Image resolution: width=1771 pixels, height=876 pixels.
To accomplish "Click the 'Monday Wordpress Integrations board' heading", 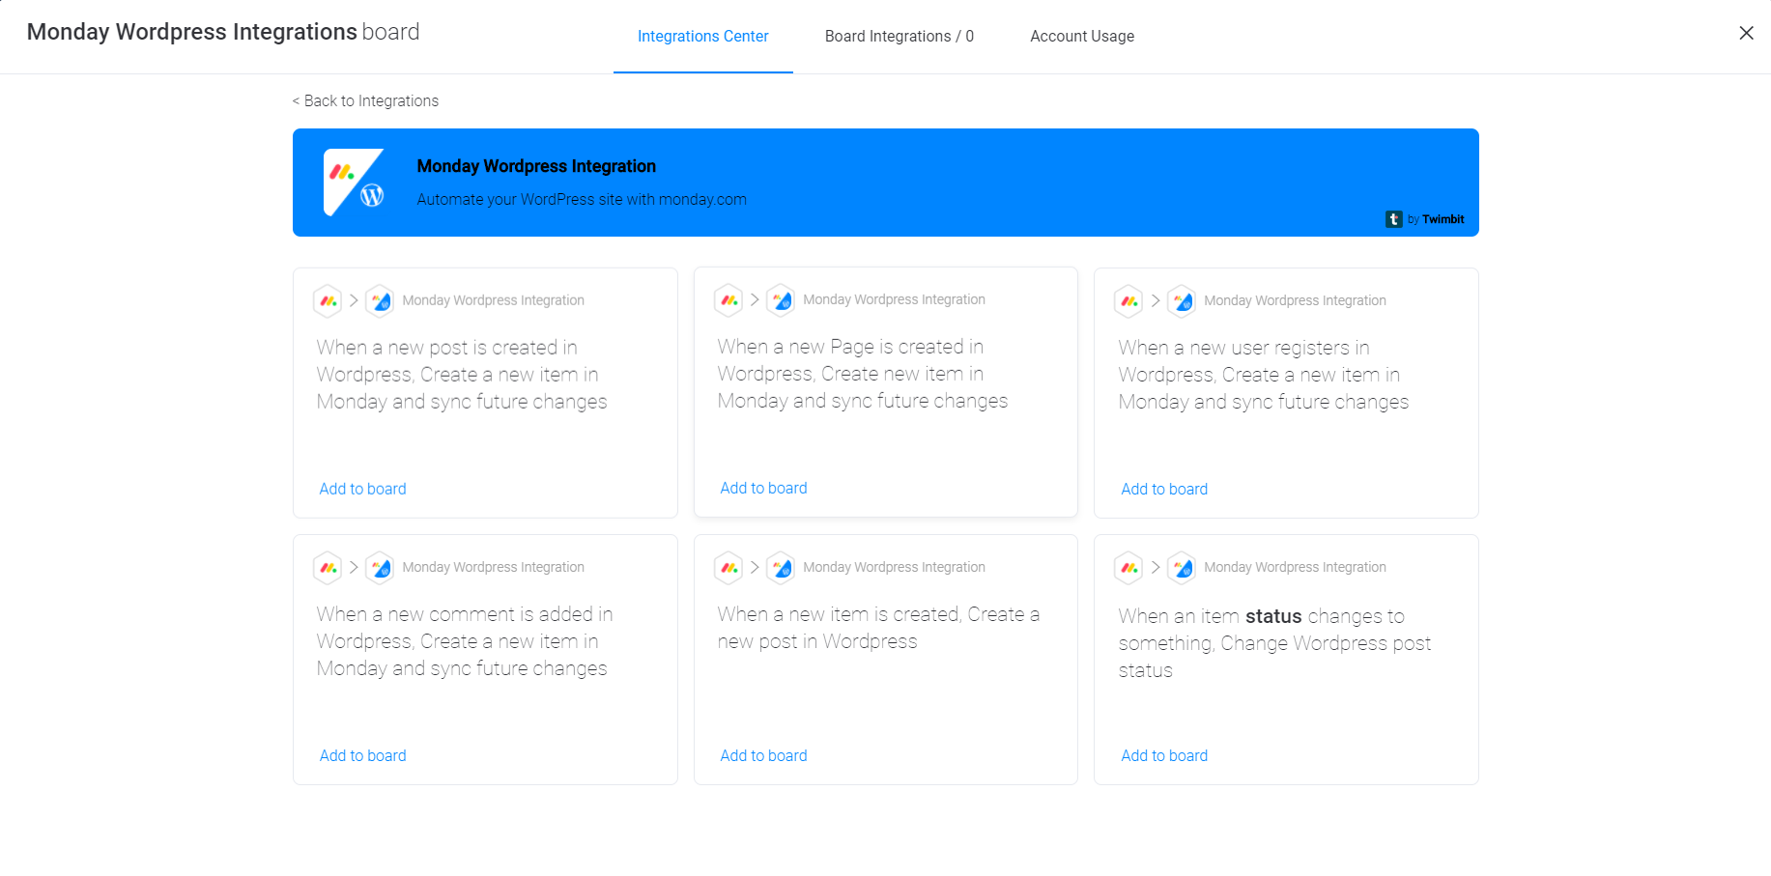I will point(223,32).
